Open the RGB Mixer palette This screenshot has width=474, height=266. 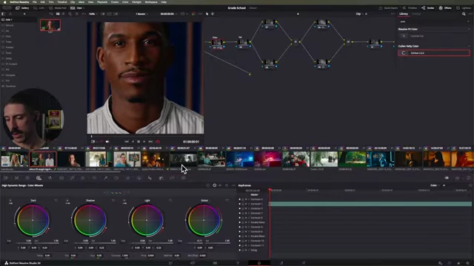(50, 178)
